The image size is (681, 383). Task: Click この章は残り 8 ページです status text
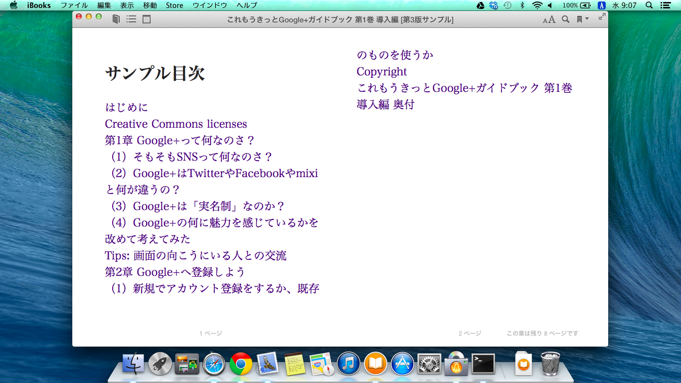(x=542, y=333)
